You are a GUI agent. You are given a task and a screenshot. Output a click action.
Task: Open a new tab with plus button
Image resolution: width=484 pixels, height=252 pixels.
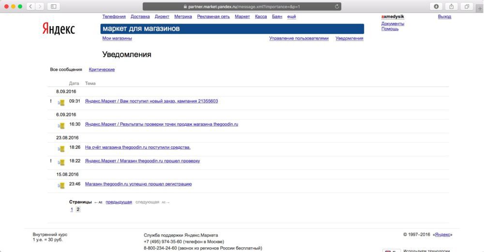[x=480, y=9]
